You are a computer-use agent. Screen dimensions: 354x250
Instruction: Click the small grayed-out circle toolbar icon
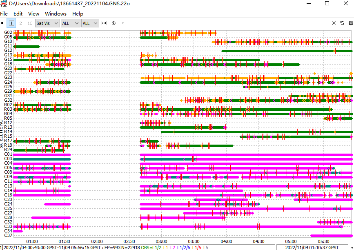tap(122, 23)
